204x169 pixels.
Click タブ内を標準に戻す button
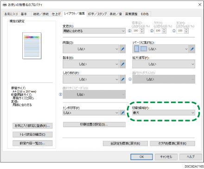coord(172,144)
